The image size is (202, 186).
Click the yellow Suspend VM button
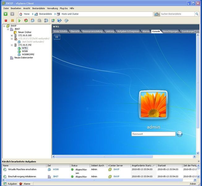[x=12, y=20]
